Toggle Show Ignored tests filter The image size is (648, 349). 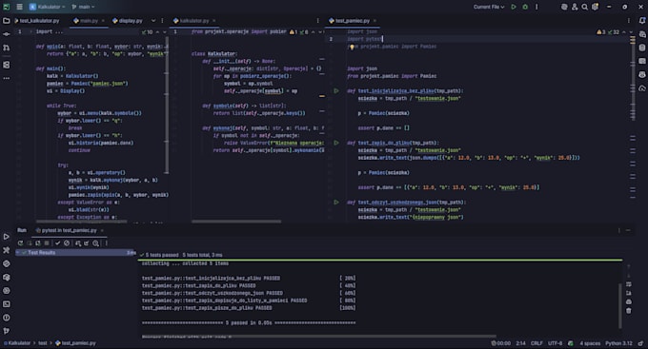coord(67,243)
